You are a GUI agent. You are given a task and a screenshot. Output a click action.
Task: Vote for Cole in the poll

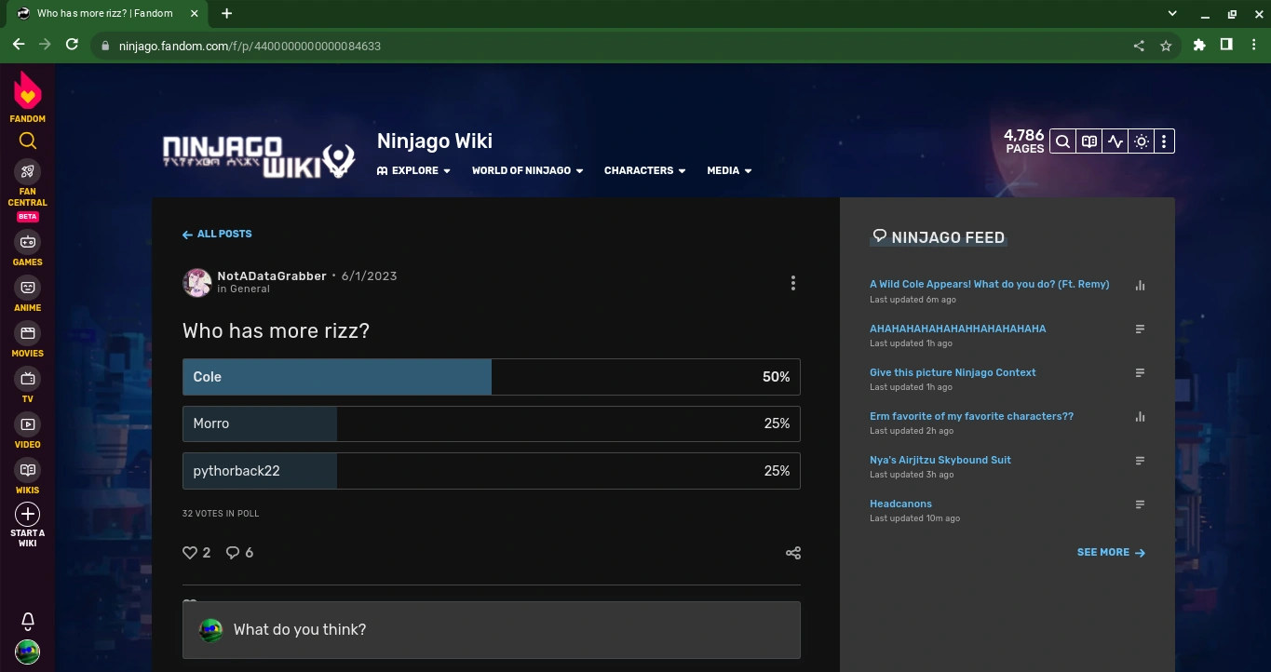point(491,377)
